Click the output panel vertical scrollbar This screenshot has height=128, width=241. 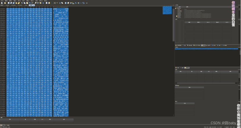(x=240, y=57)
